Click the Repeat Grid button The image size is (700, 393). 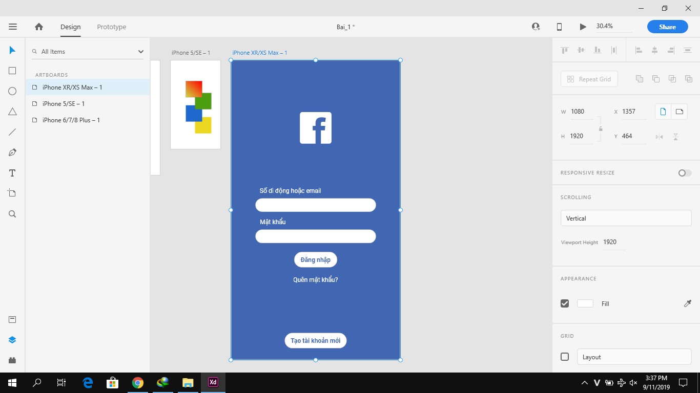(589, 79)
